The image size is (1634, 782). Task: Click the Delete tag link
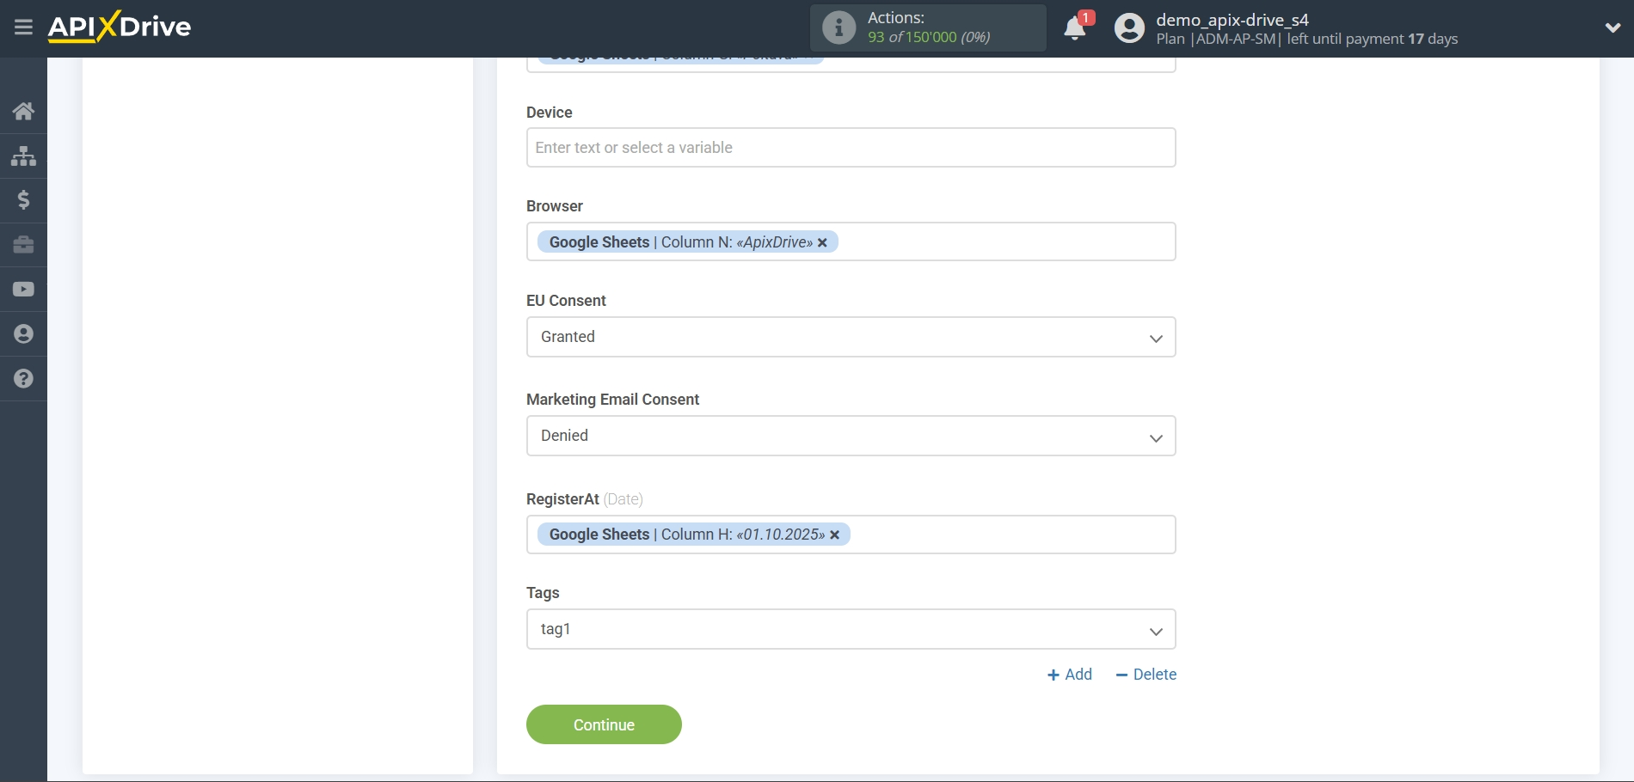[x=1146, y=675]
